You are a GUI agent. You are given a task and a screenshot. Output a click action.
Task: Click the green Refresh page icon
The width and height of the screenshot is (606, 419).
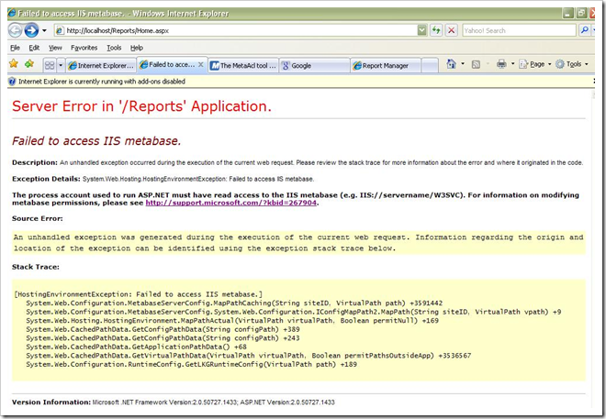click(436, 30)
